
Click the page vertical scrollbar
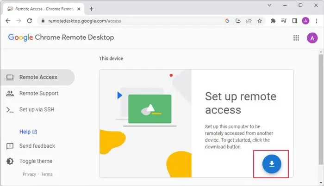[321, 109]
